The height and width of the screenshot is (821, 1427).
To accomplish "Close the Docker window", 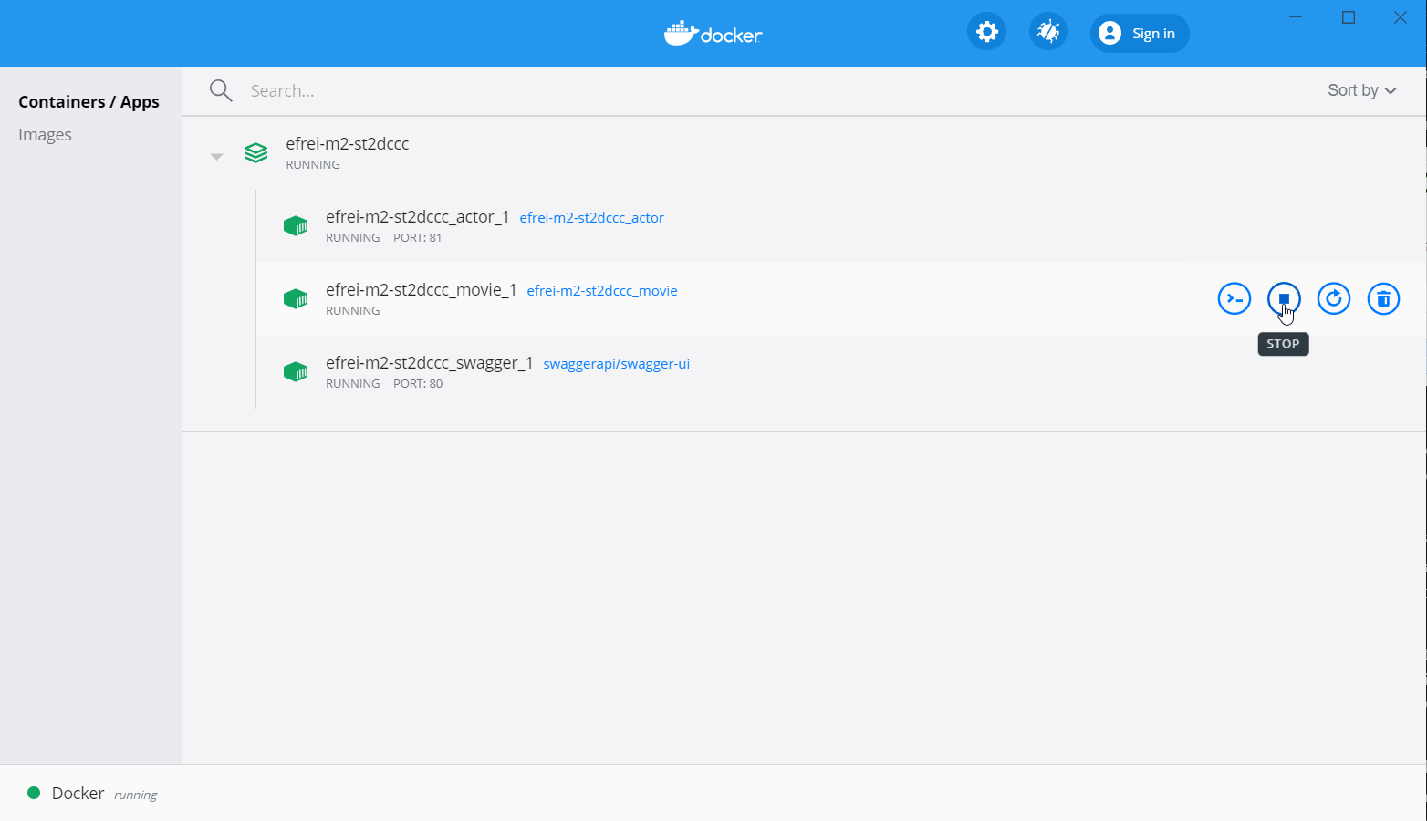I will (x=1401, y=17).
